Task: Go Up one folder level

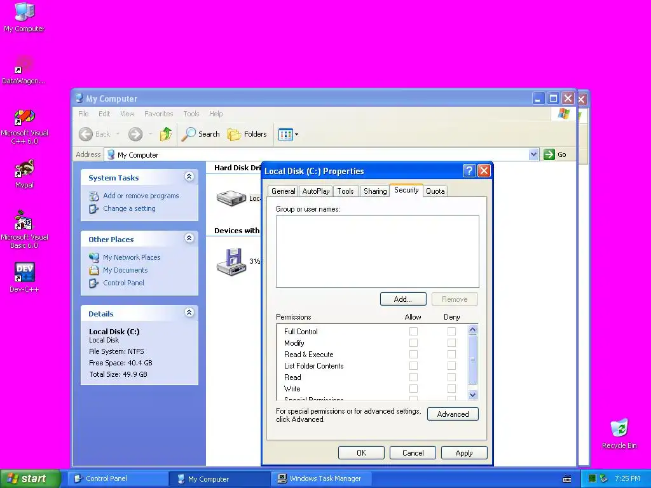Action: click(166, 134)
